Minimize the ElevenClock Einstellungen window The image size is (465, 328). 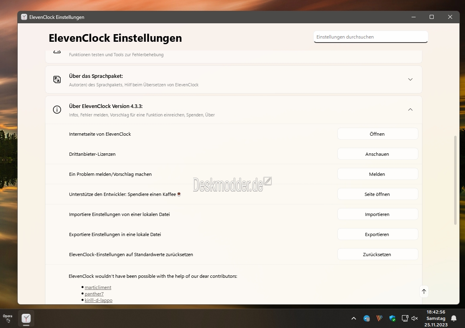pos(414,17)
